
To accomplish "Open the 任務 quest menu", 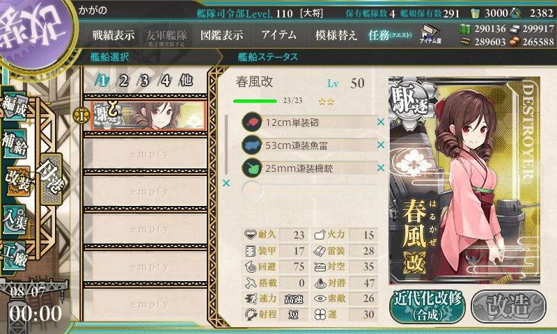I will (x=390, y=35).
